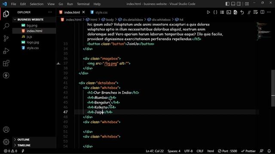275x154 pixels.
Task: Change encoding via UTF-8
Action: pos(188,151)
